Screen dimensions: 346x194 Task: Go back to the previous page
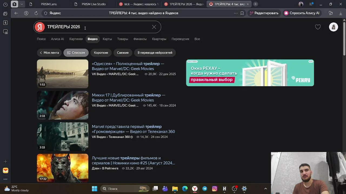16,13
